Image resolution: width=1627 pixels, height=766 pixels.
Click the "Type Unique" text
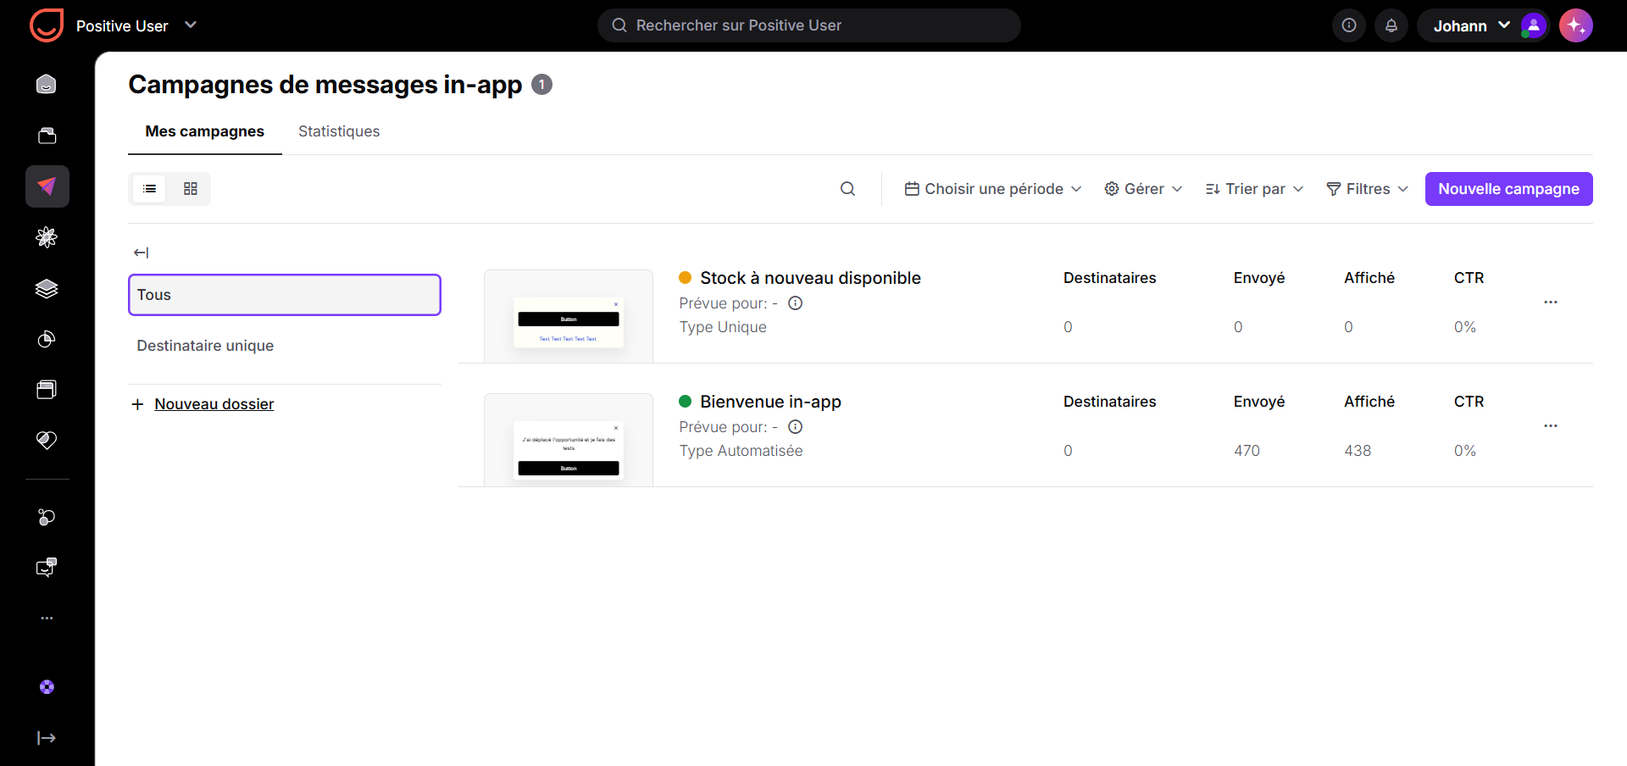pos(723,327)
